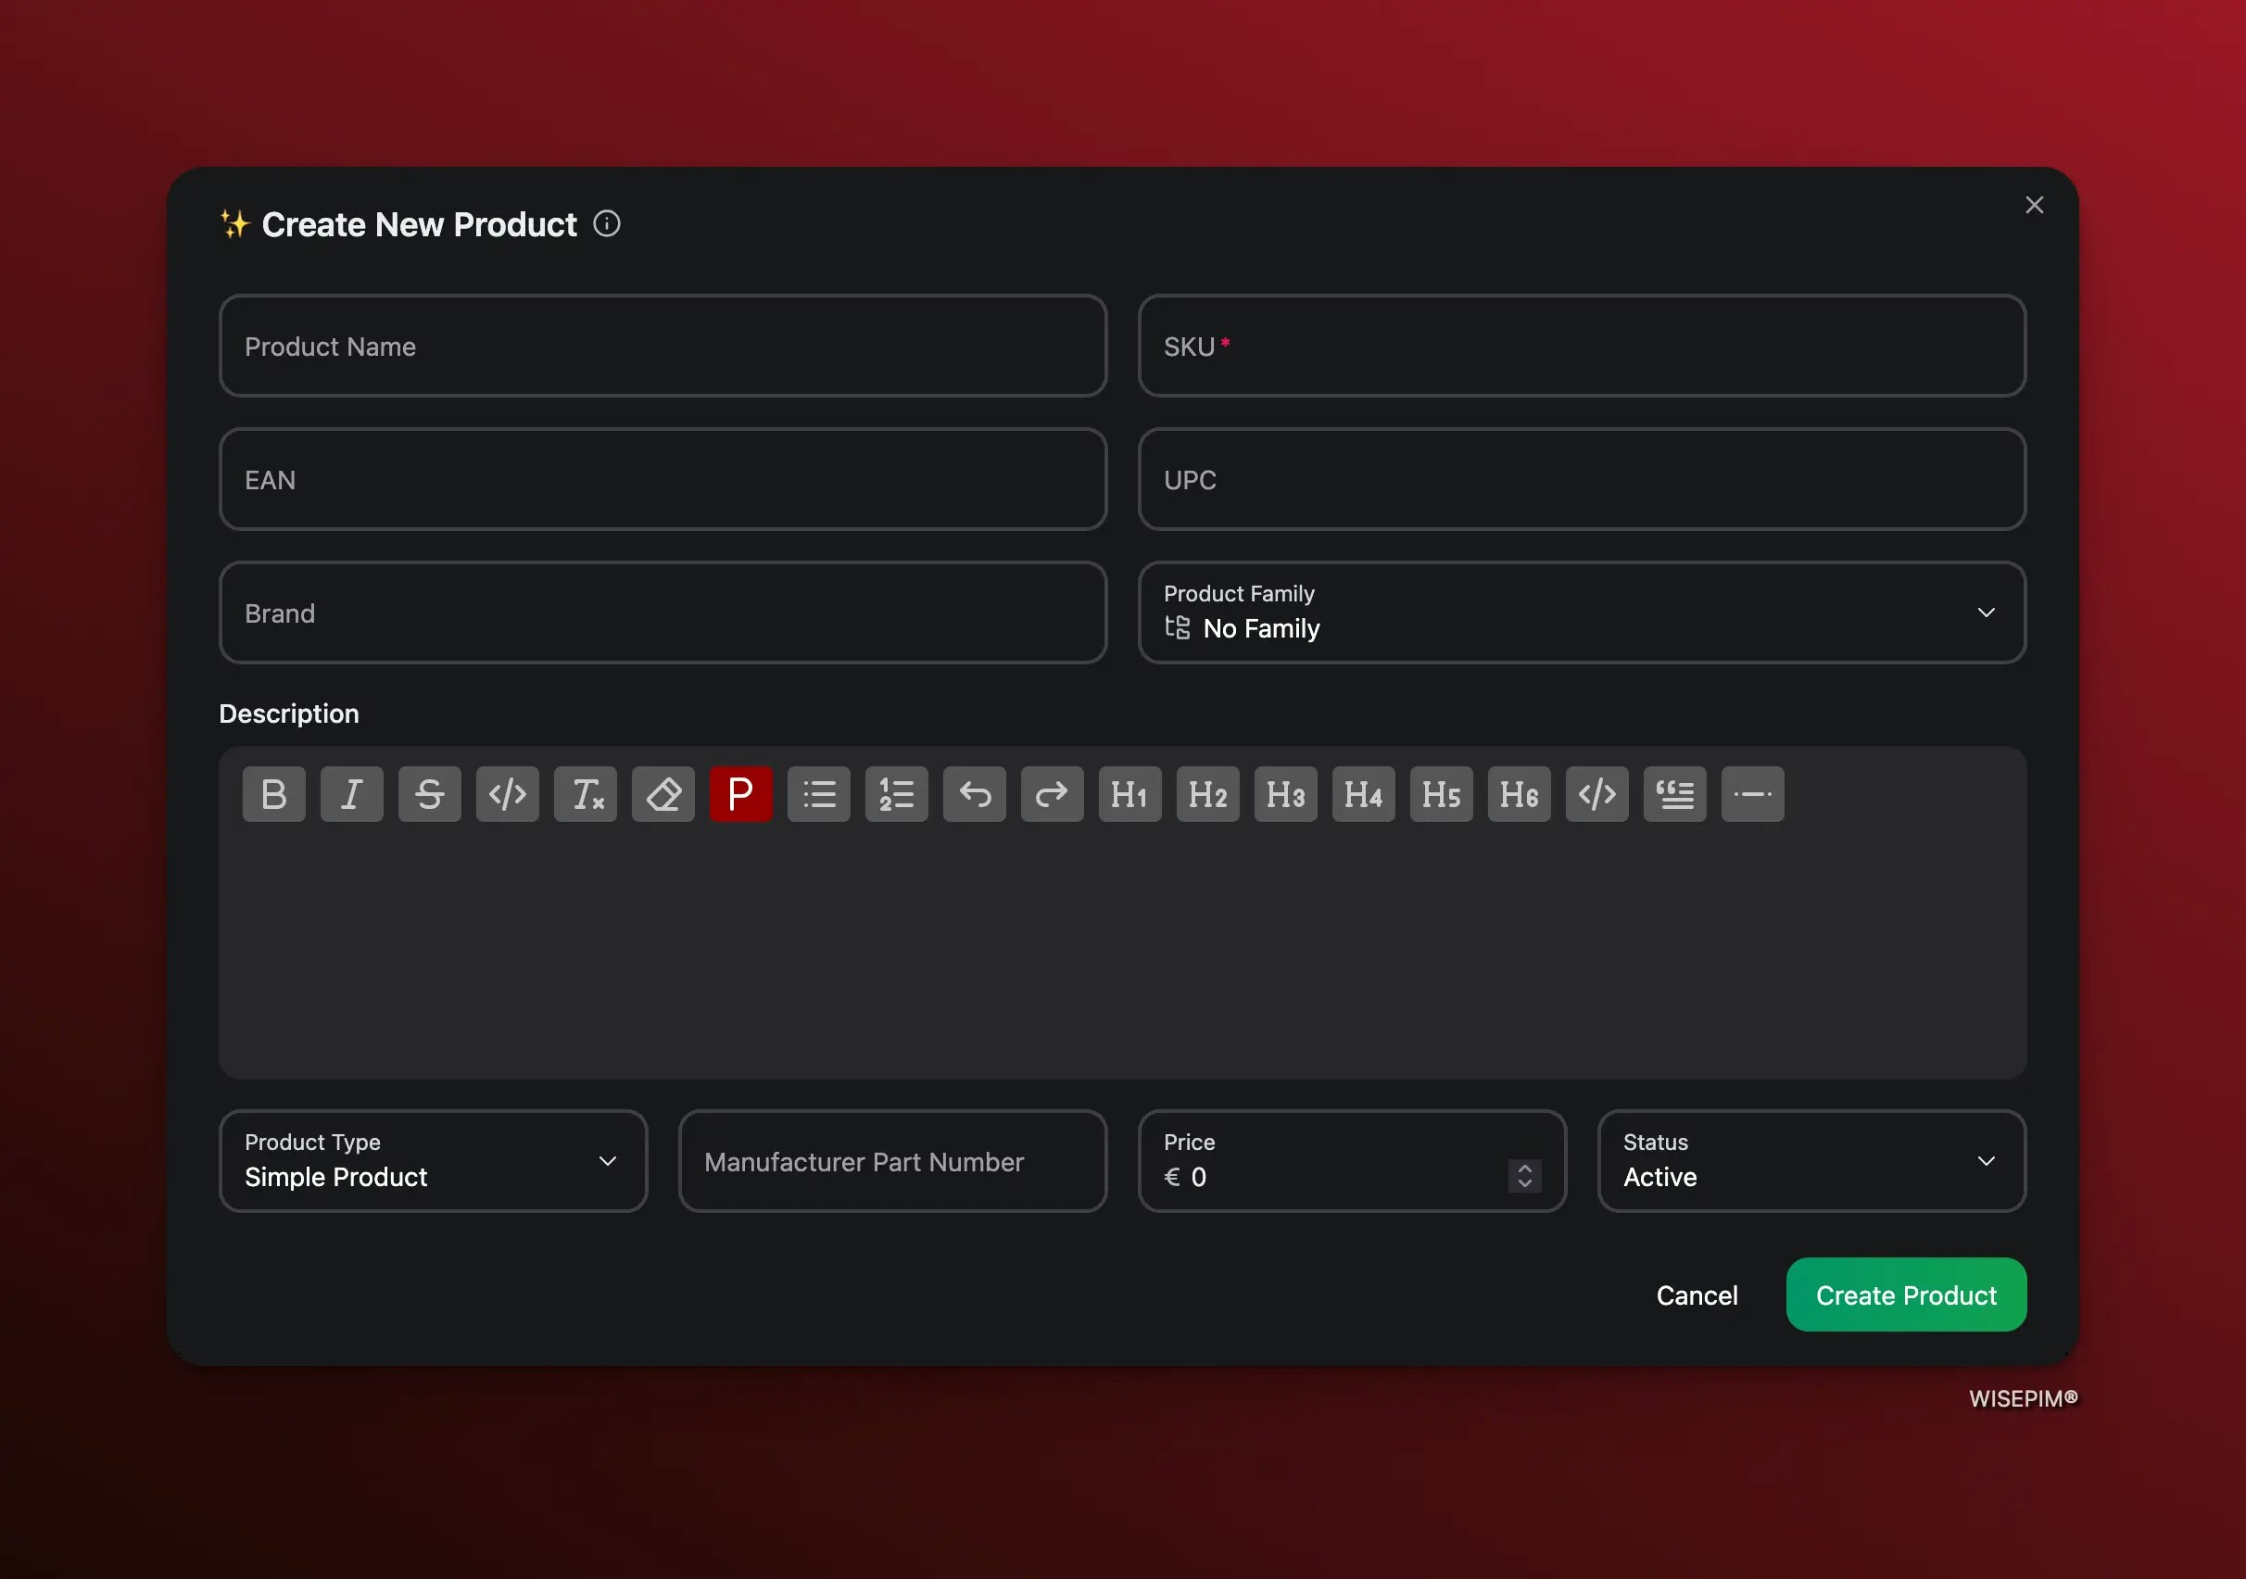2246x1579 pixels.
Task: Clear text formatting with the Tx icon
Action: (x=585, y=794)
